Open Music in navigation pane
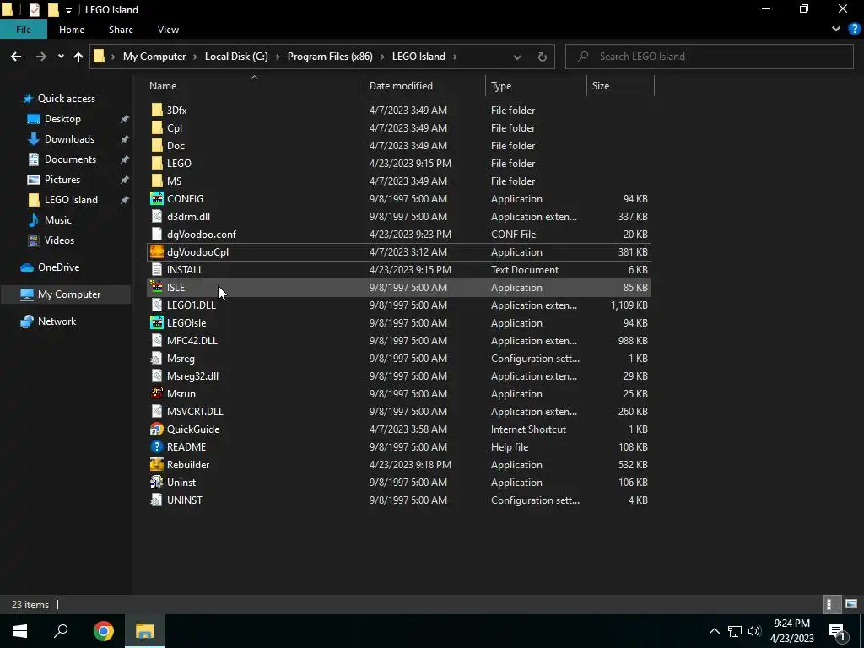864x648 pixels. (x=58, y=220)
